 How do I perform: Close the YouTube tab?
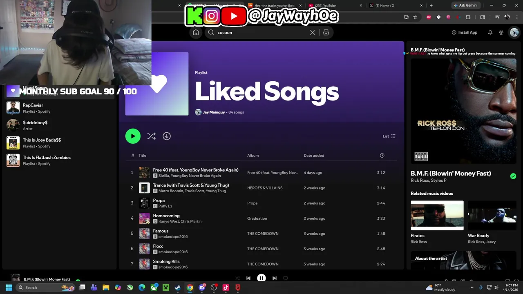coord(361,6)
